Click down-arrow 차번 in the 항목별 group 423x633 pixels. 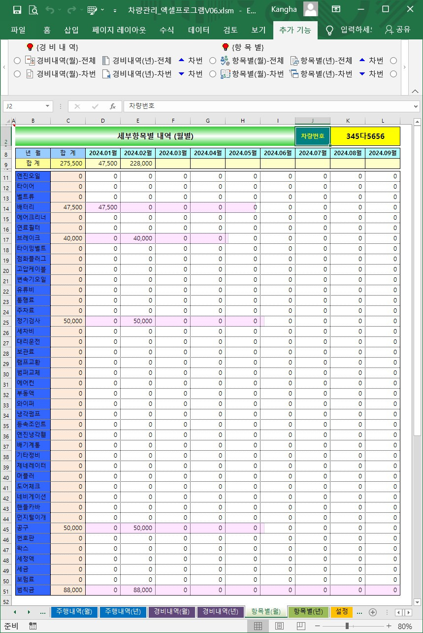371,74
